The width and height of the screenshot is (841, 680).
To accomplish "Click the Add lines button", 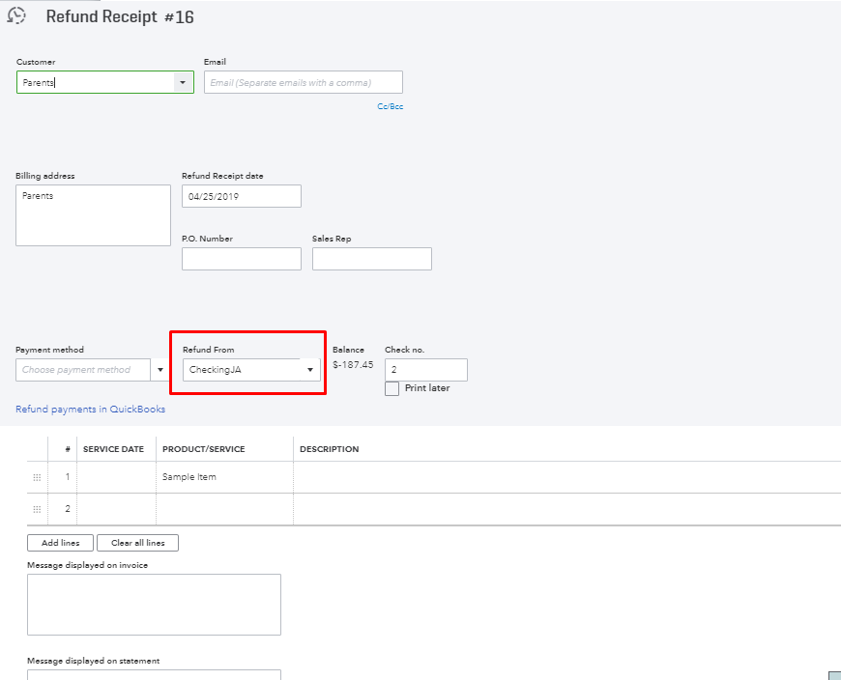I will pos(60,543).
